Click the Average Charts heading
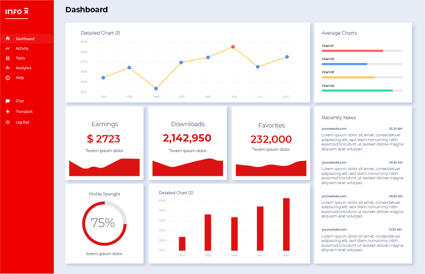425x274 pixels. (x=339, y=33)
